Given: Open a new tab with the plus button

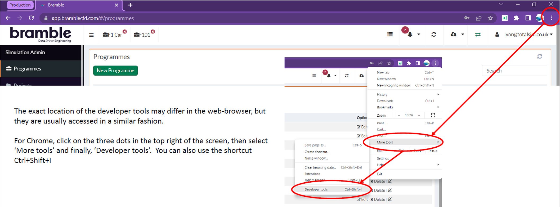Looking at the screenshot, I should click(130, 5).
